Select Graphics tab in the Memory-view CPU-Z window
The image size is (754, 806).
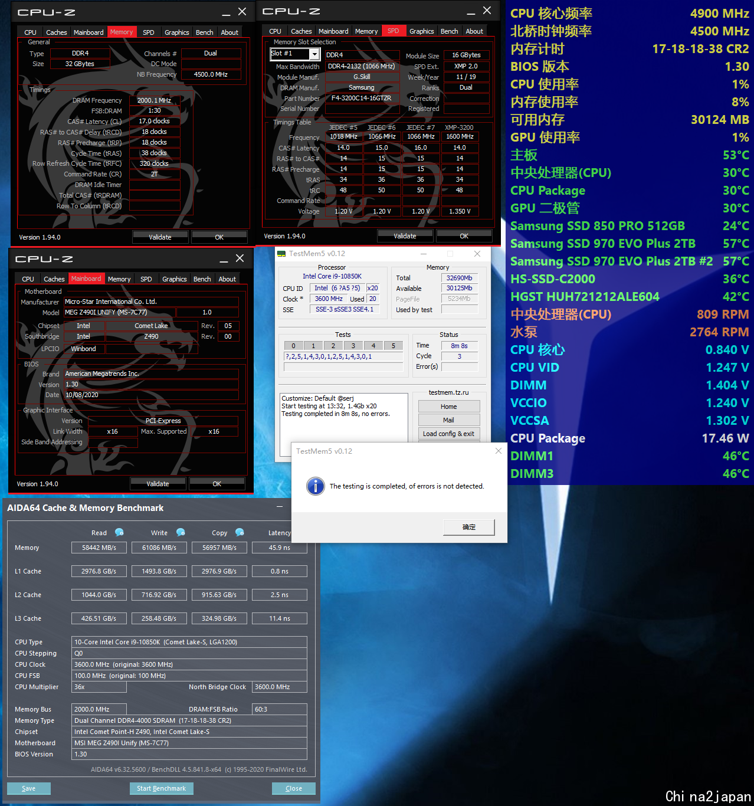(177, 32)
